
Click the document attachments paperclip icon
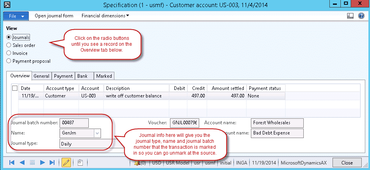pos(80,163)
